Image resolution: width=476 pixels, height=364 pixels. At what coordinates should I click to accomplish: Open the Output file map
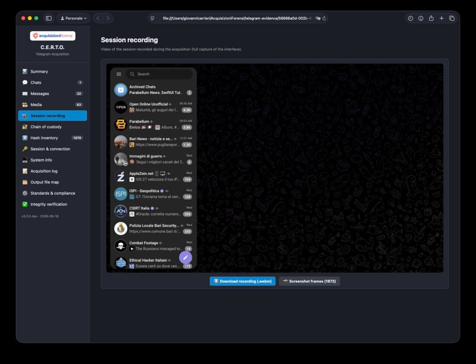coord(52,182)
